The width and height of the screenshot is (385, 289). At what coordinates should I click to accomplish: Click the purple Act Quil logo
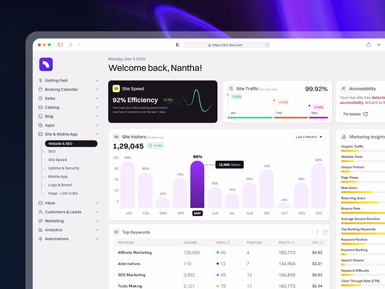[46, 64]
